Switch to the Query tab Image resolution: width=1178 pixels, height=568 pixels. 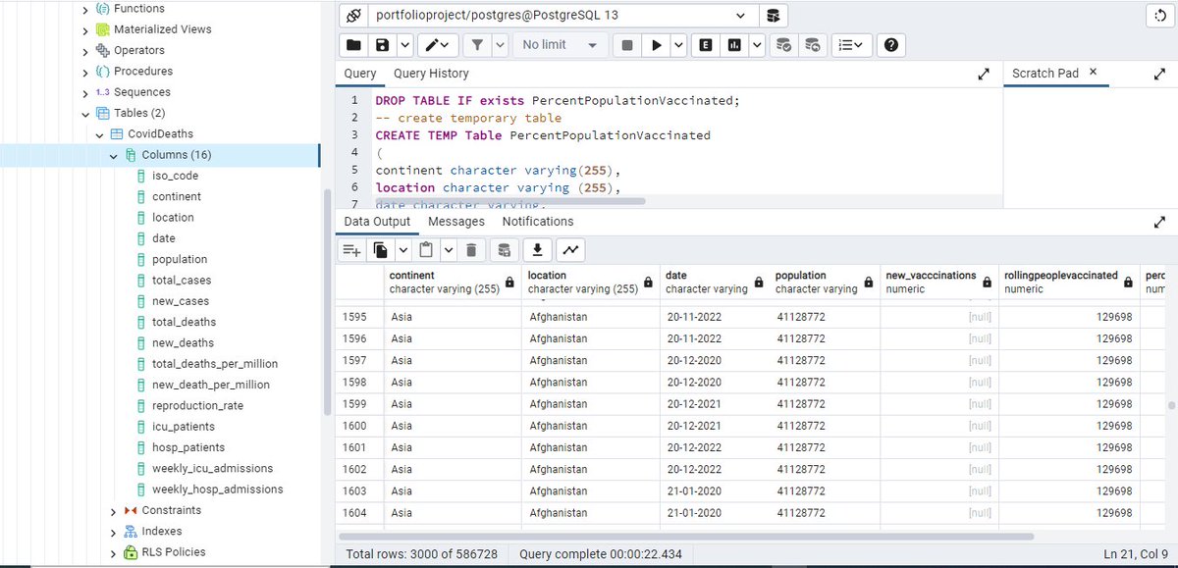pyautogui.click(x=360, y=74)
